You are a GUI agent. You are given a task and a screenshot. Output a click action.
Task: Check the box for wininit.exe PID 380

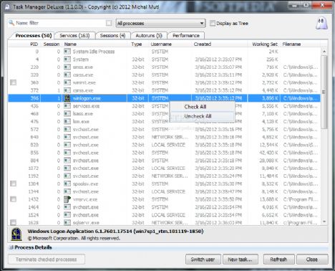[14, 82]
